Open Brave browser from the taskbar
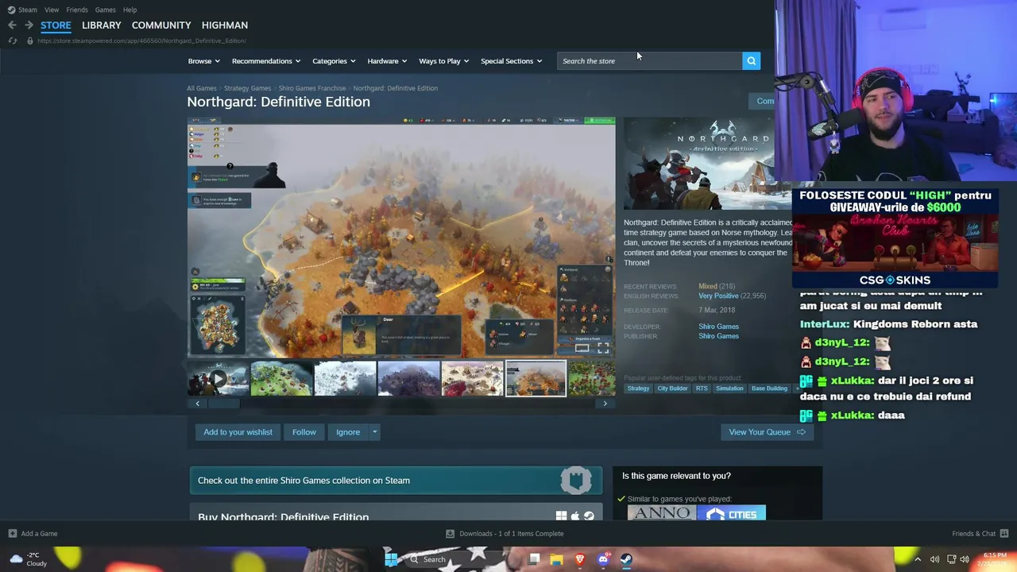 [580, 559]
